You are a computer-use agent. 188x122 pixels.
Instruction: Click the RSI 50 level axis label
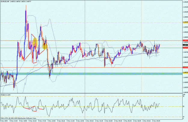(183, 106)
